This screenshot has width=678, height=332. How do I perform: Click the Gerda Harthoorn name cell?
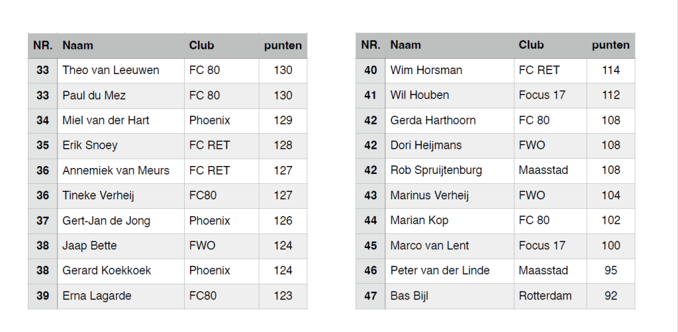click(450, 120)
